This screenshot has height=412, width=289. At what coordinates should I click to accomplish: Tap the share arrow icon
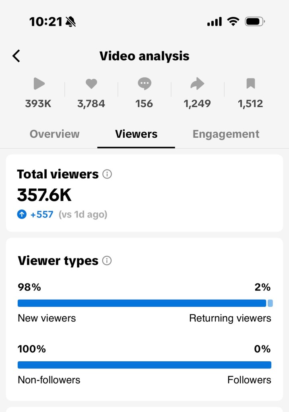click(197, 84)
